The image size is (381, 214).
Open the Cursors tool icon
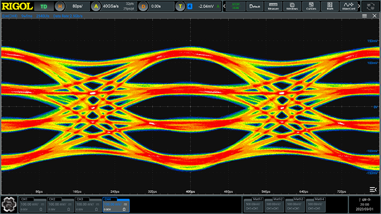point(311,6)
